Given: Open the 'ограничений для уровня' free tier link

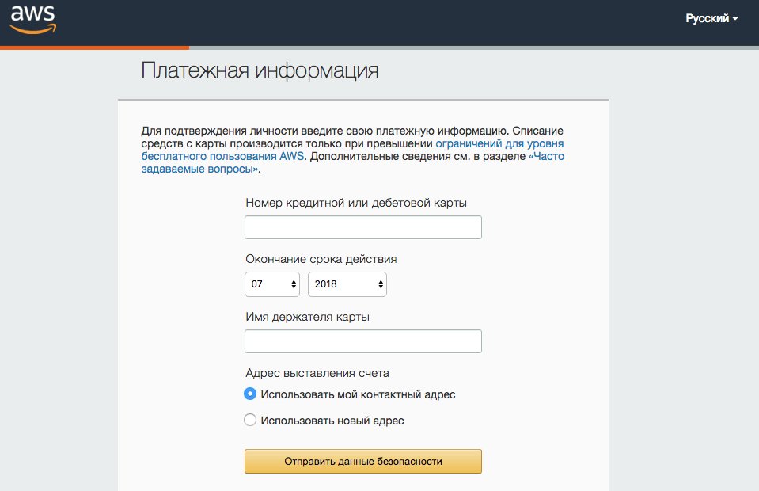Looking at the screenshot, I should [499, 144].
